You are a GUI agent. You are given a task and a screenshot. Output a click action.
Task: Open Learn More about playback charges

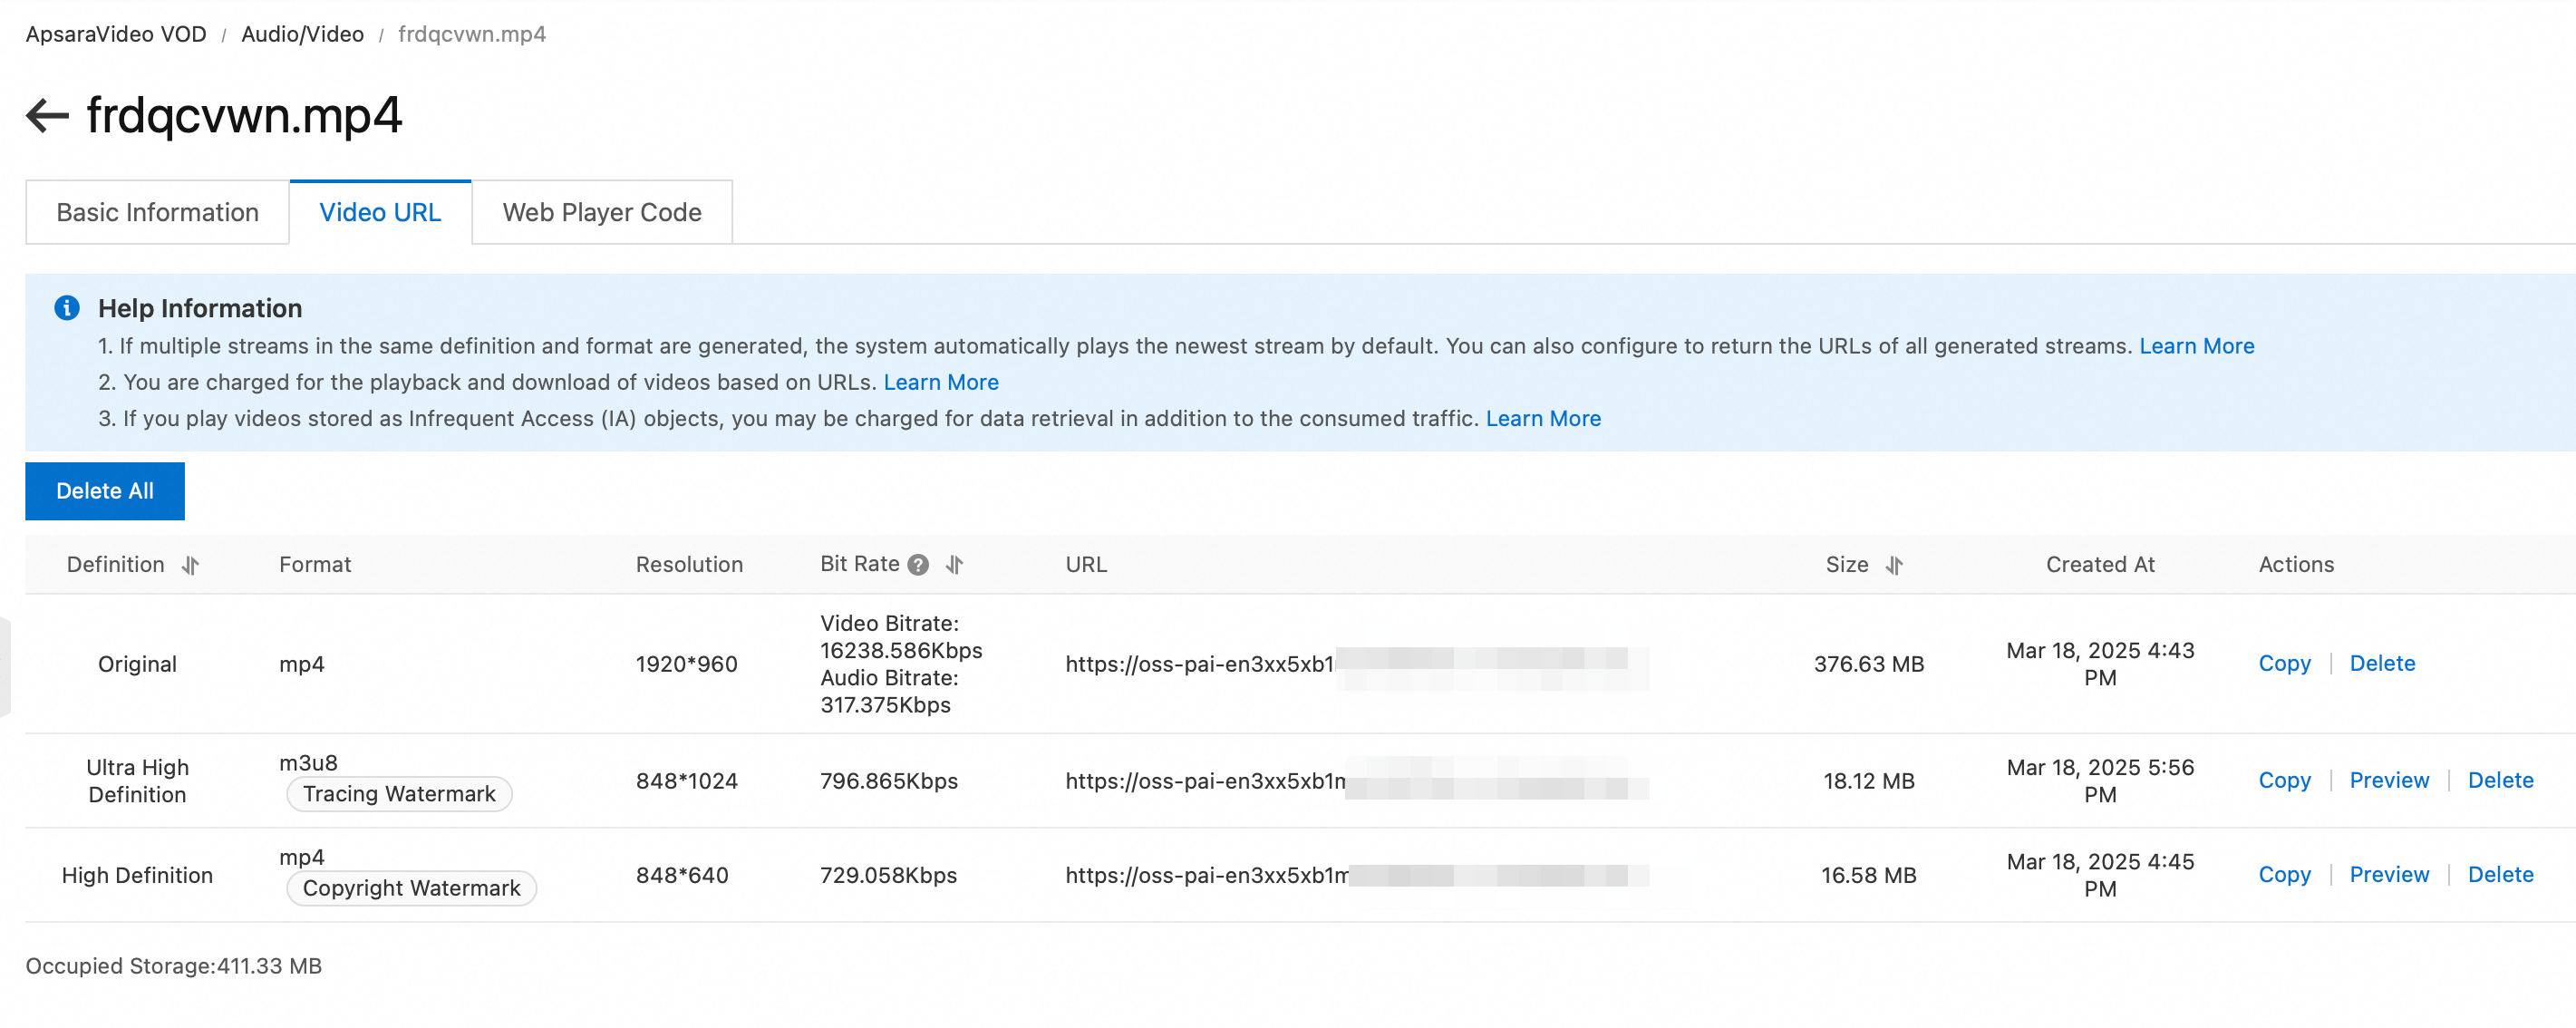[x=940, y=382]
